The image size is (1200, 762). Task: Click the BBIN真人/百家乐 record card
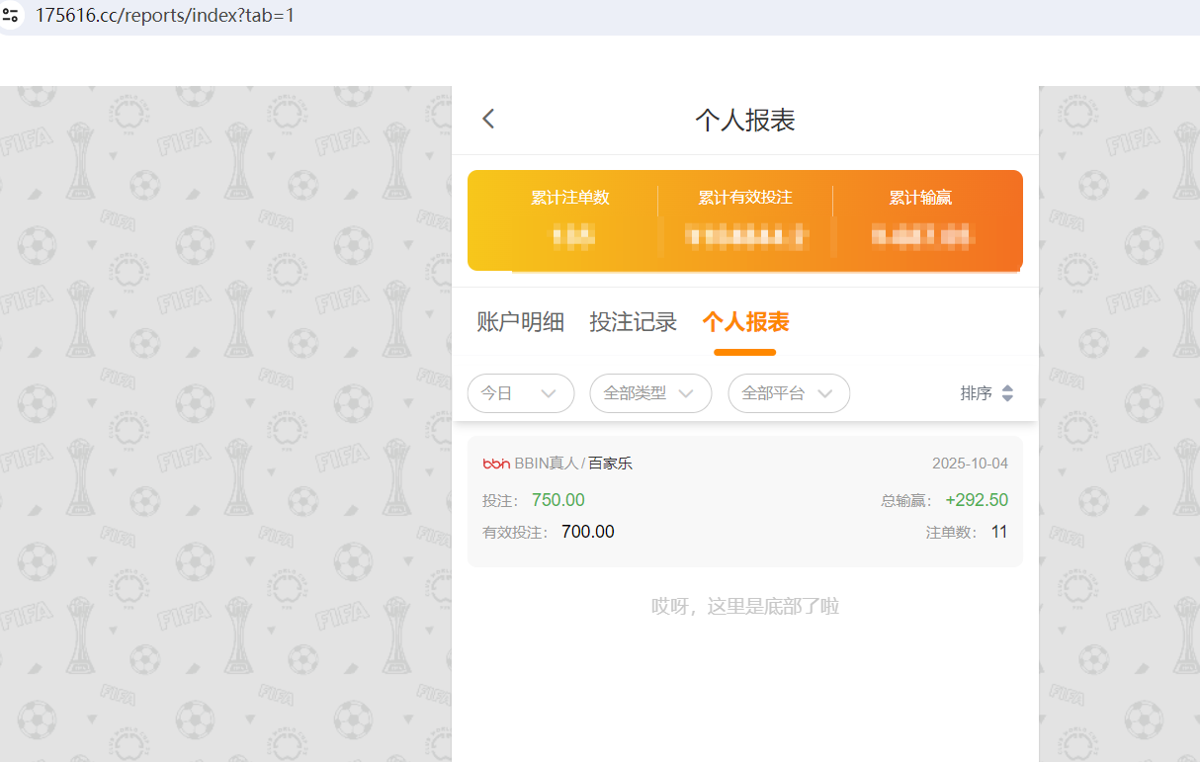point(744,500)
